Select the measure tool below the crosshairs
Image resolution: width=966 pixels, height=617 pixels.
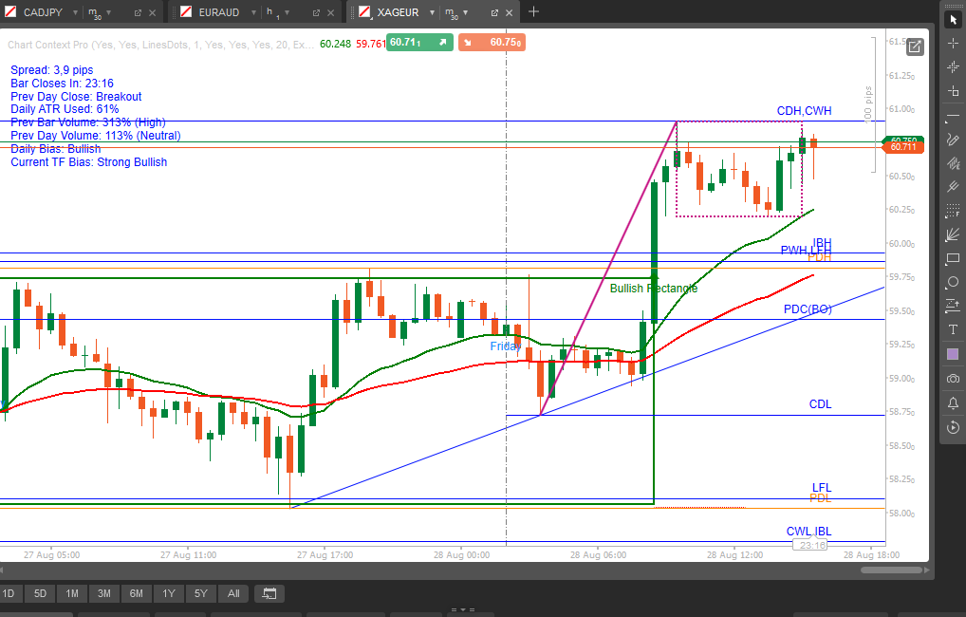(953, 91)
